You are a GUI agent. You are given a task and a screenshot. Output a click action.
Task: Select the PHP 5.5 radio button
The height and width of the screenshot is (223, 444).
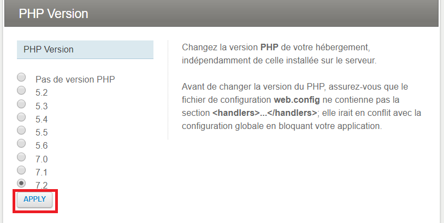pos(21,130)
